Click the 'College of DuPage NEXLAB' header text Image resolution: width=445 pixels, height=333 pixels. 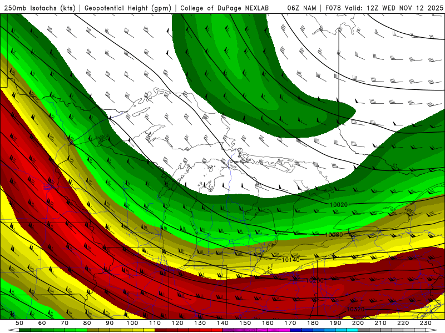(x=225, y=8)
